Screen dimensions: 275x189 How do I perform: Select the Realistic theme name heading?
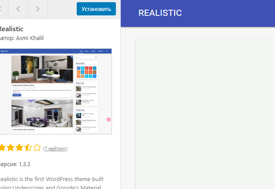pyautogui.click(x=11, y=29)
